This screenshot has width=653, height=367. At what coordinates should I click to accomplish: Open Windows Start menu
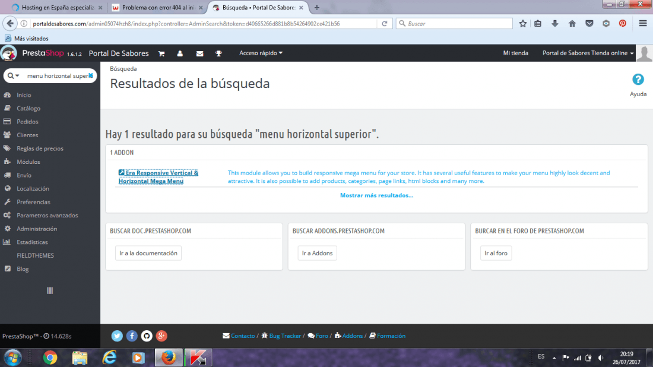[x=12, y=358]
